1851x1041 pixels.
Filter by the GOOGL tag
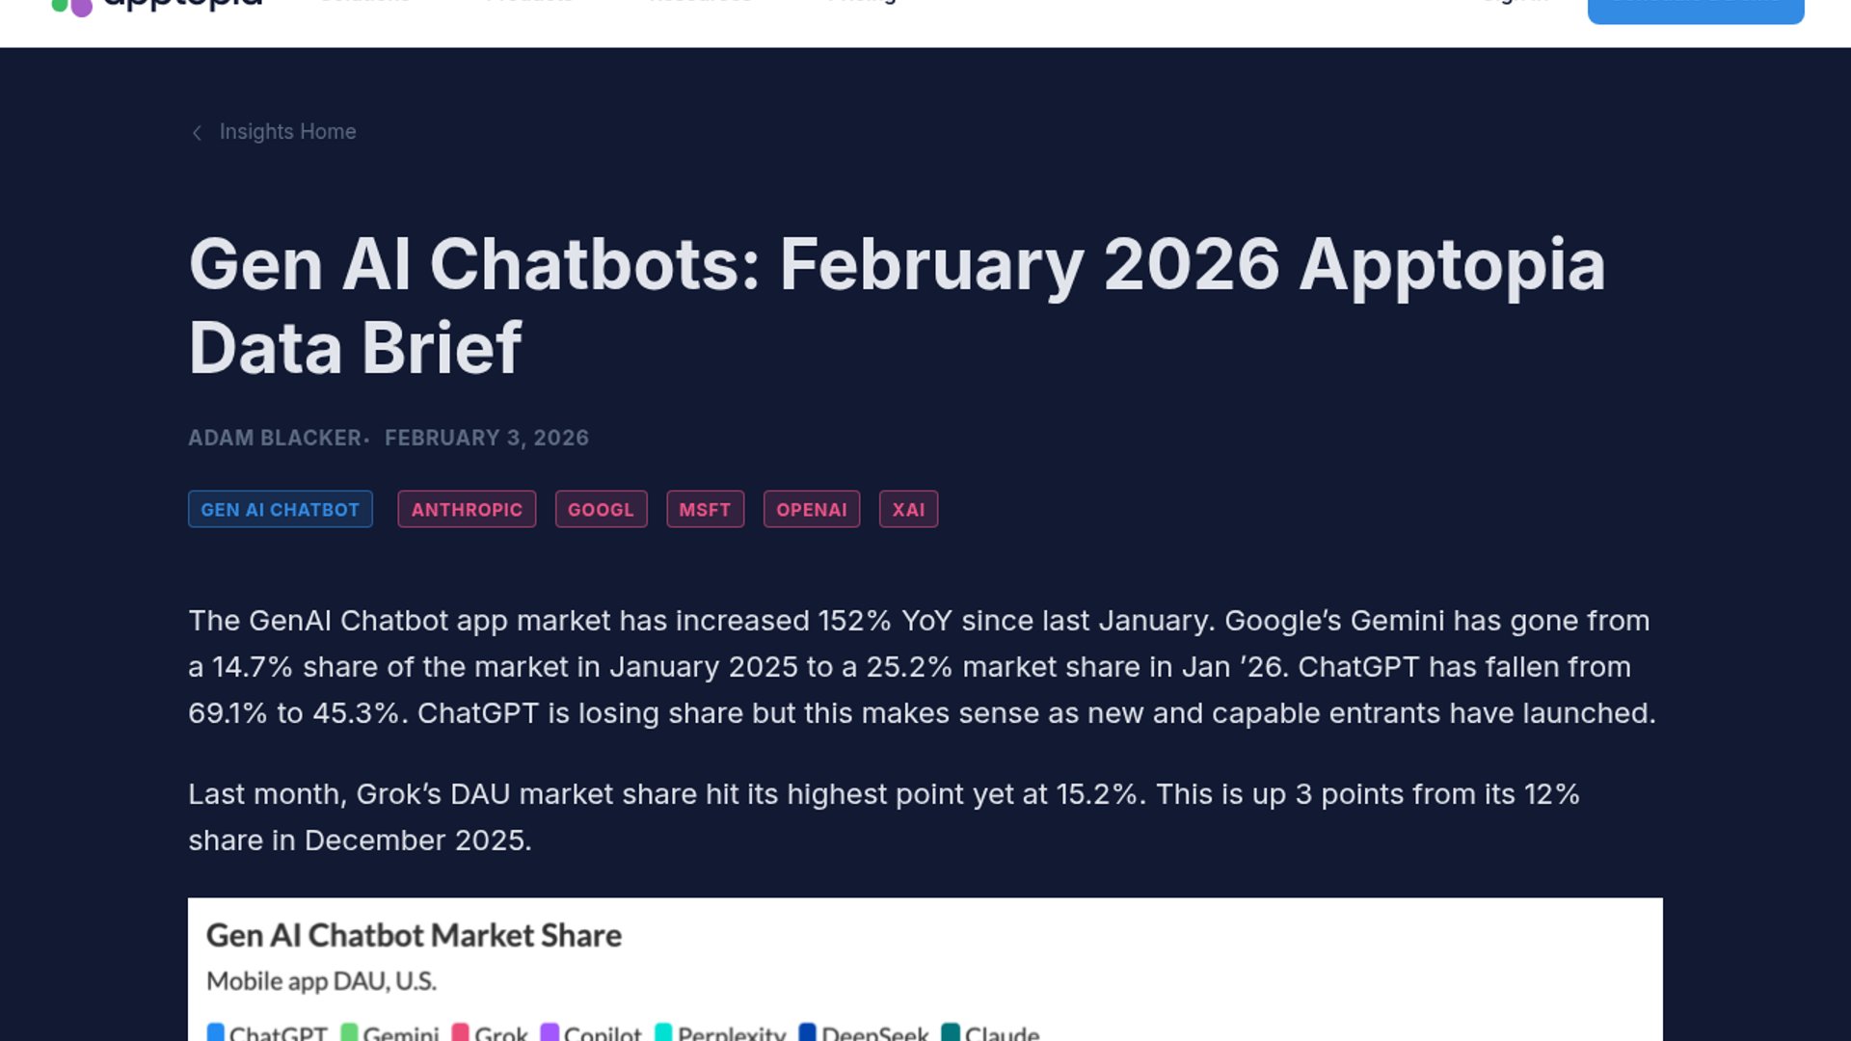[x=601, y=509]
